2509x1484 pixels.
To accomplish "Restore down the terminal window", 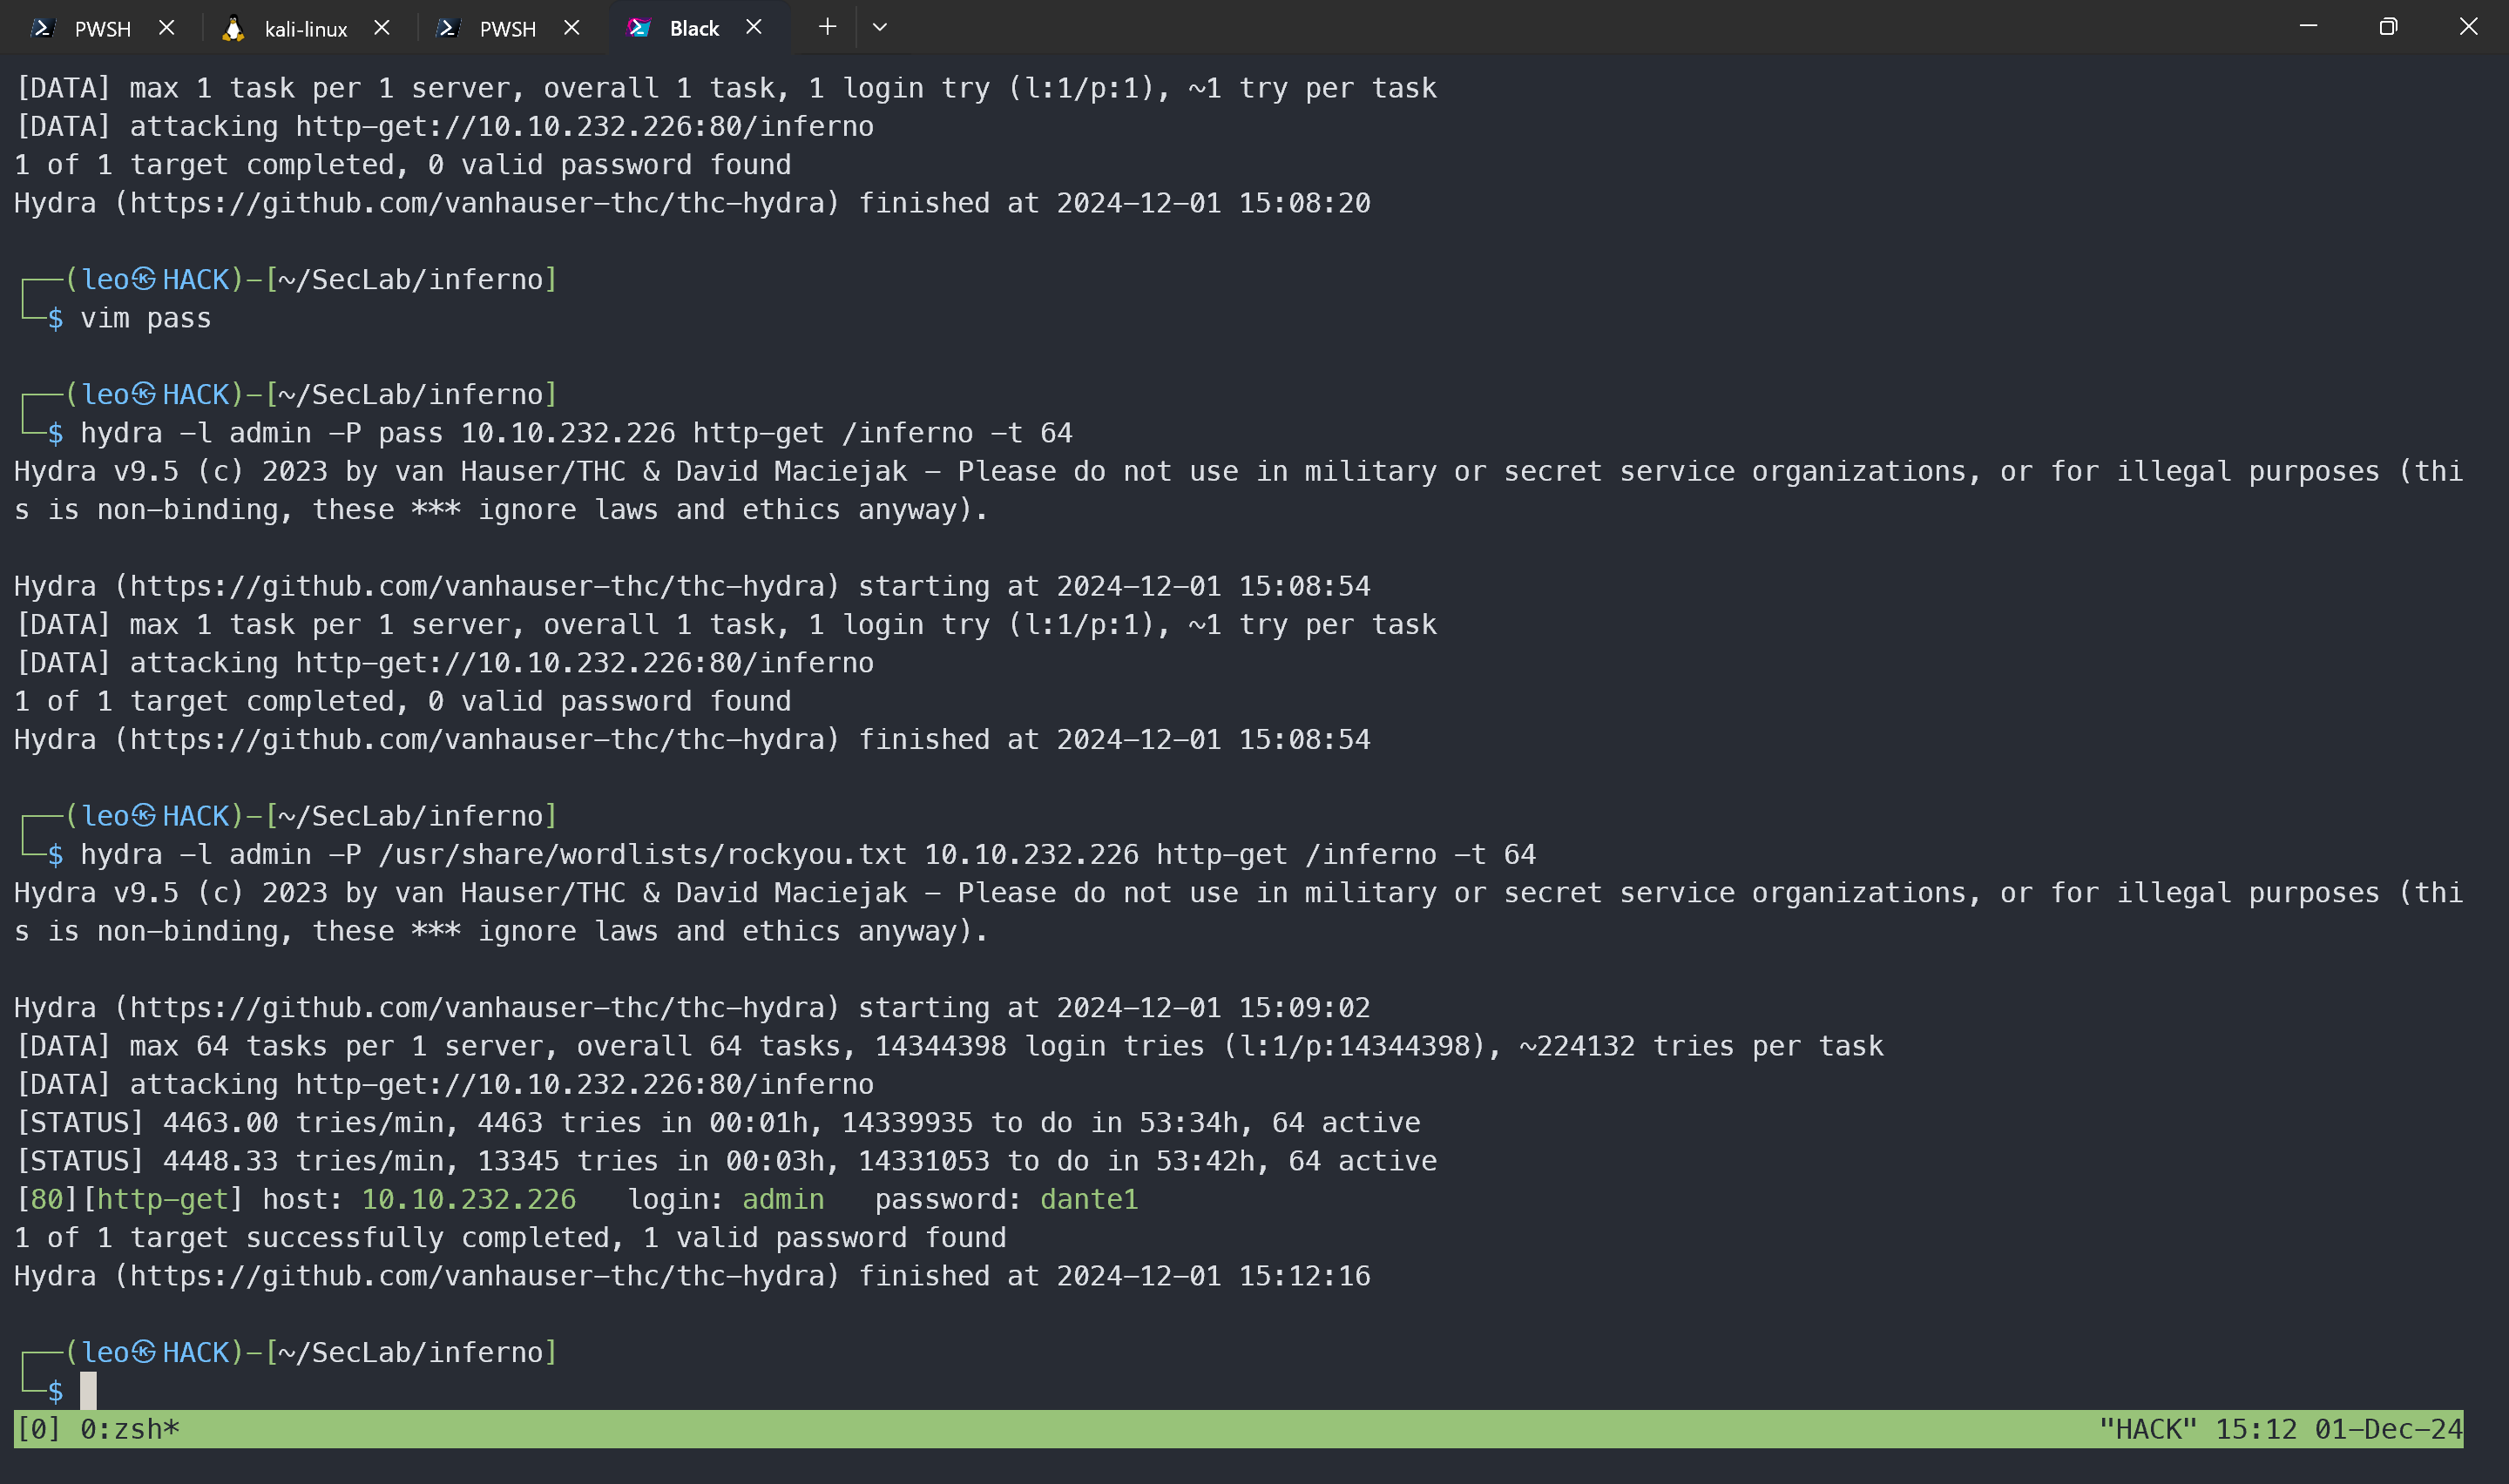I will pyautogui.click(x=2388, y=27).
